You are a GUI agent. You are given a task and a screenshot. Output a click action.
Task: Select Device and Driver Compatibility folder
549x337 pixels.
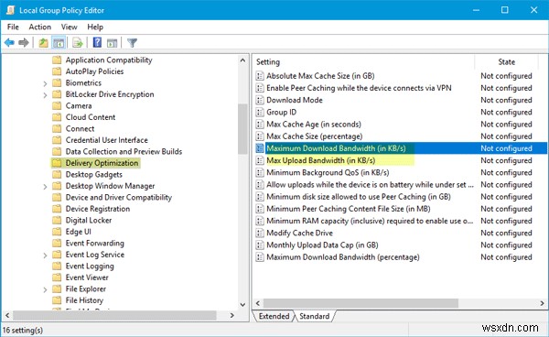click(119, 198)
